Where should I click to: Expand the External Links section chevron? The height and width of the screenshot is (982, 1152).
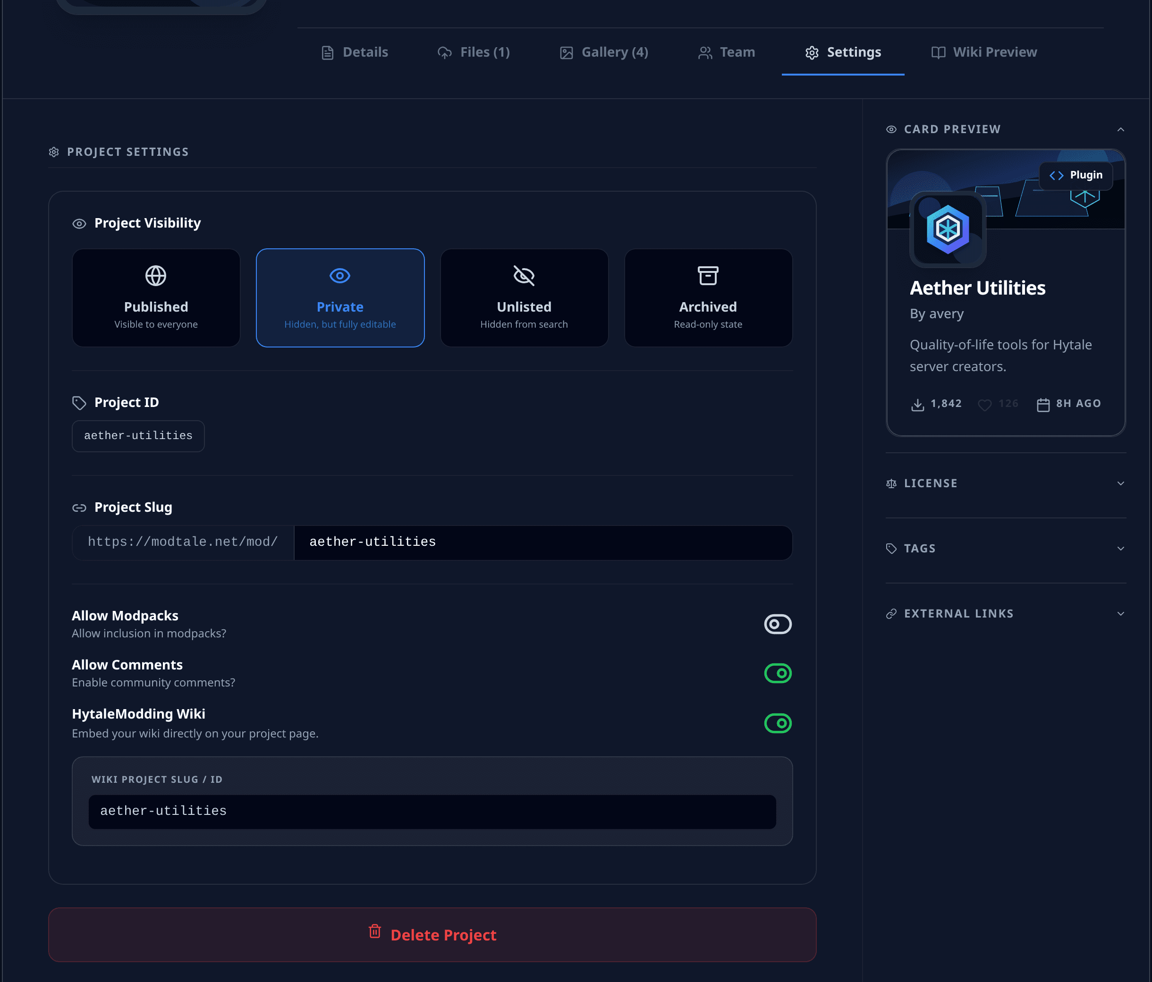(1121, 614)
